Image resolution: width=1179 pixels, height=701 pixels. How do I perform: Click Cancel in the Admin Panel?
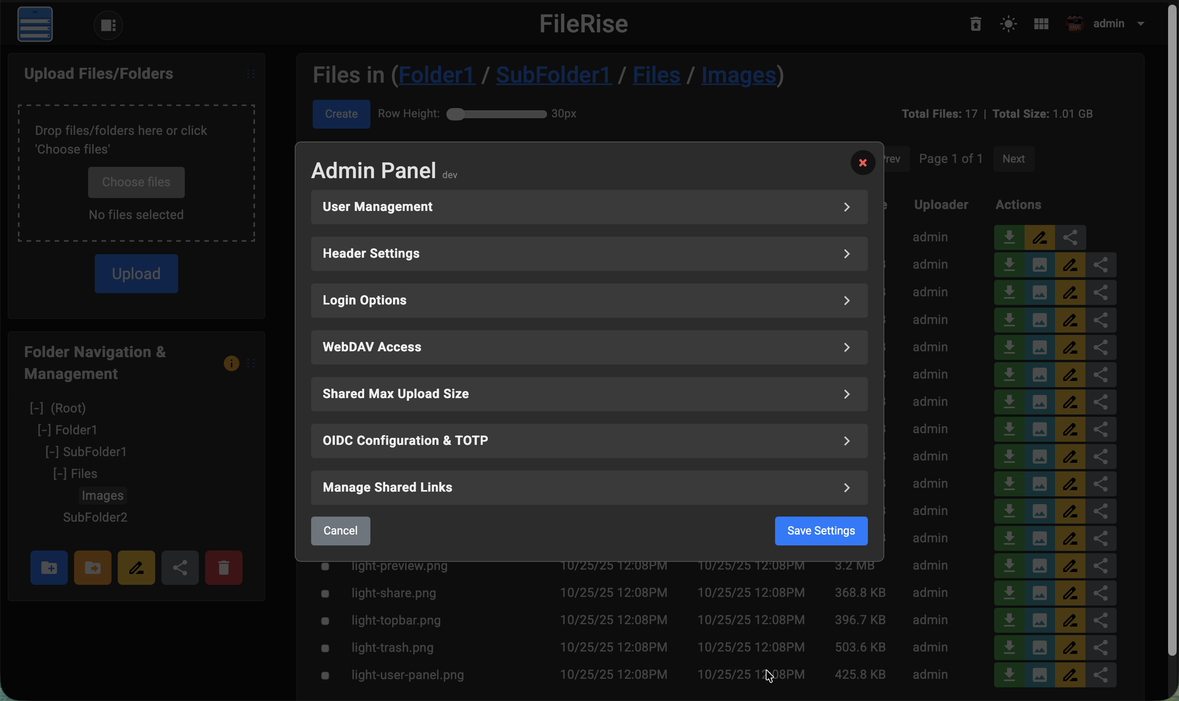[x=340, y=531]
